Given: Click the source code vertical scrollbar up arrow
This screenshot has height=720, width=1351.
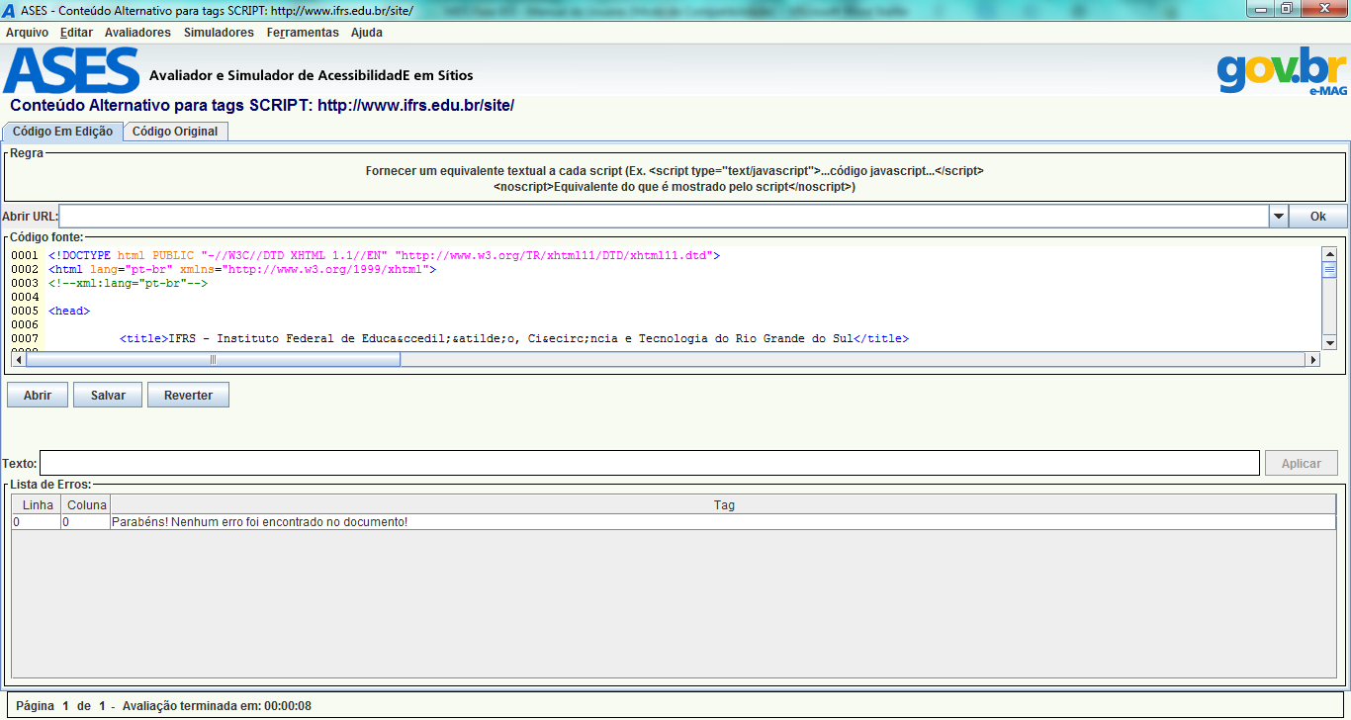Looking at the screenshot, I should coord(1329,254).
